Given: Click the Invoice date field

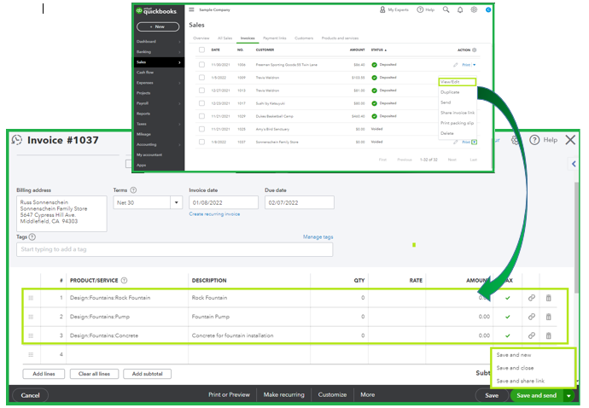Looking at the screenshot, I should click(224, 202).
